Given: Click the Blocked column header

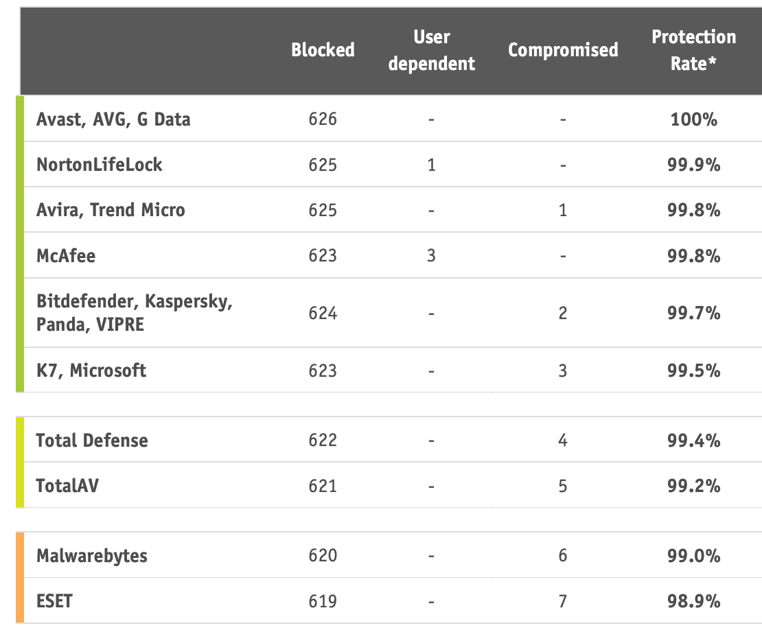Looking at the screenshot, I should (x=323, y=50).
